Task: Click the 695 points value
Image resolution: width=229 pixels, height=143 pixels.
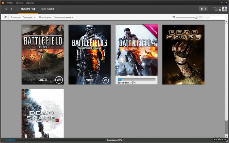Action: click(x=216, y=10)
